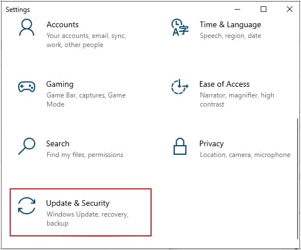This screenshot has width=301, height=250.
Task: Click 'Game Bar, captures, Game Mode' text
Action: point(86,100)
